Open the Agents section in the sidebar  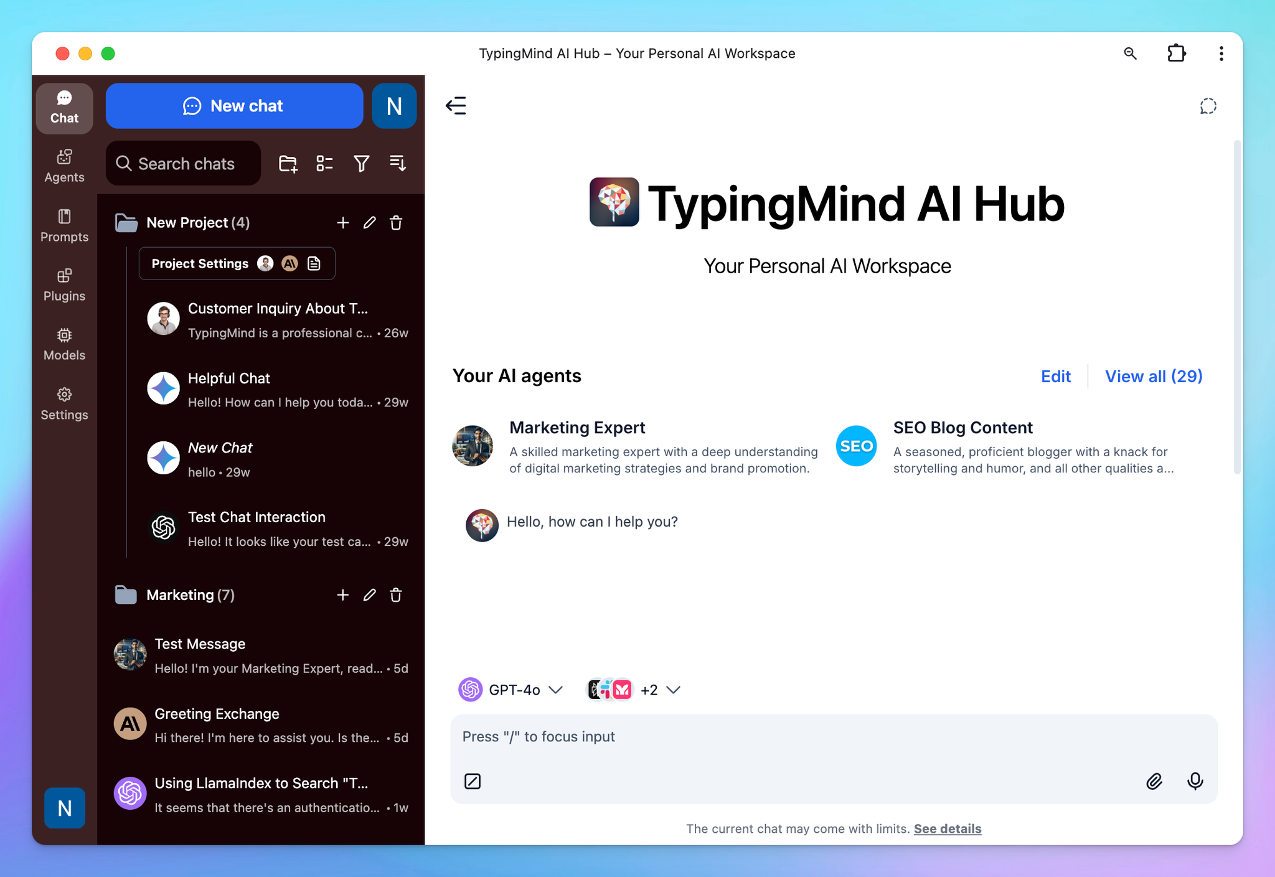[64, 165]
